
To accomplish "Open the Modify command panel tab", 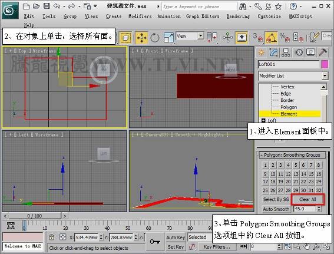I will click(273, 52).
